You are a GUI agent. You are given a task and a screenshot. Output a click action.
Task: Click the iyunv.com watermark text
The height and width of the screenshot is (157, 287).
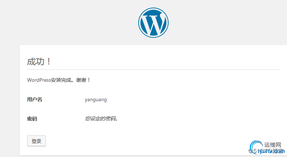pyautogui.click(x=271, y=151)
